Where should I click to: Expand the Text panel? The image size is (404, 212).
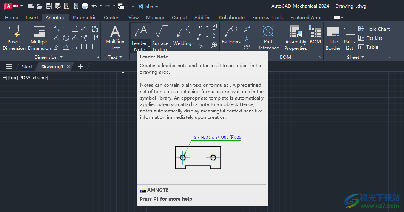115,57
